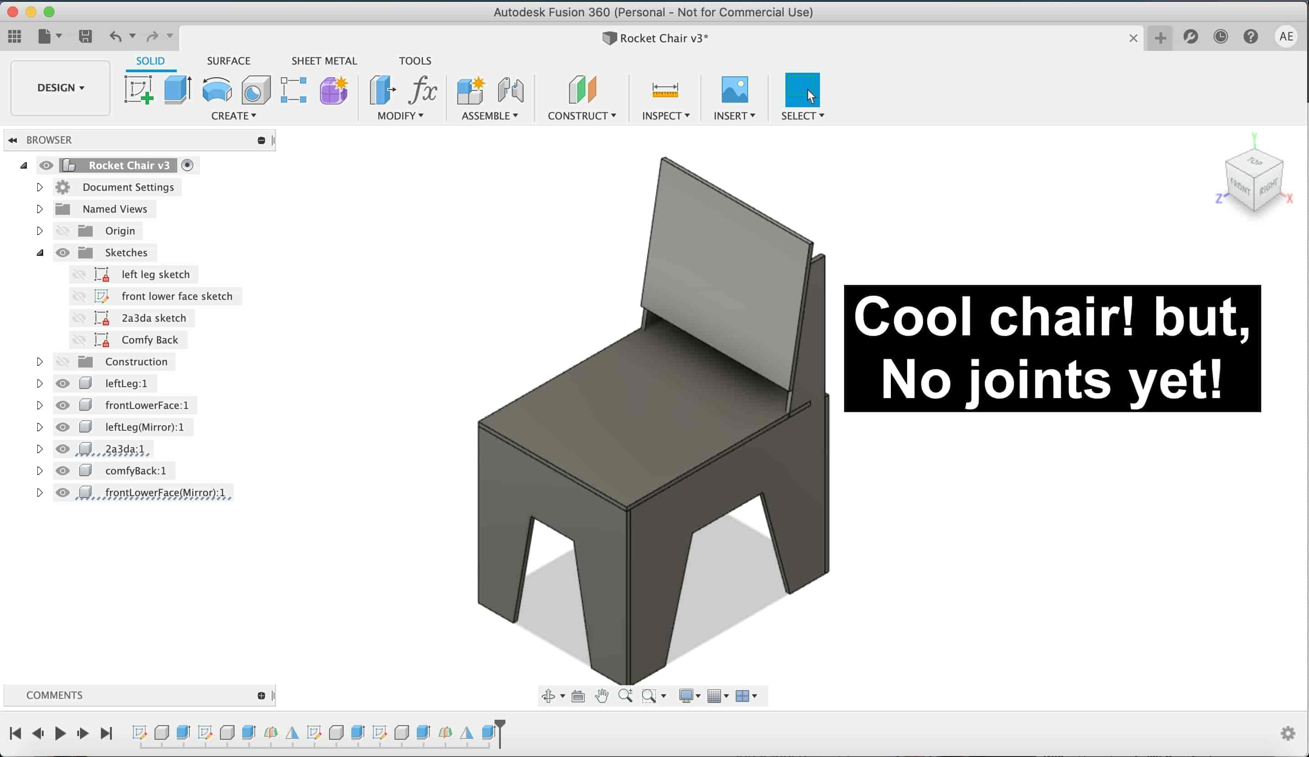Screen dimensions: 1309x757
Task: Select the Create Form tool
Action: [x=334, y=90]
